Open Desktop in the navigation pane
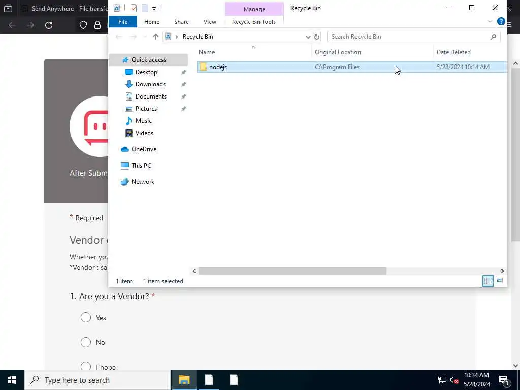 coord(146,72)
